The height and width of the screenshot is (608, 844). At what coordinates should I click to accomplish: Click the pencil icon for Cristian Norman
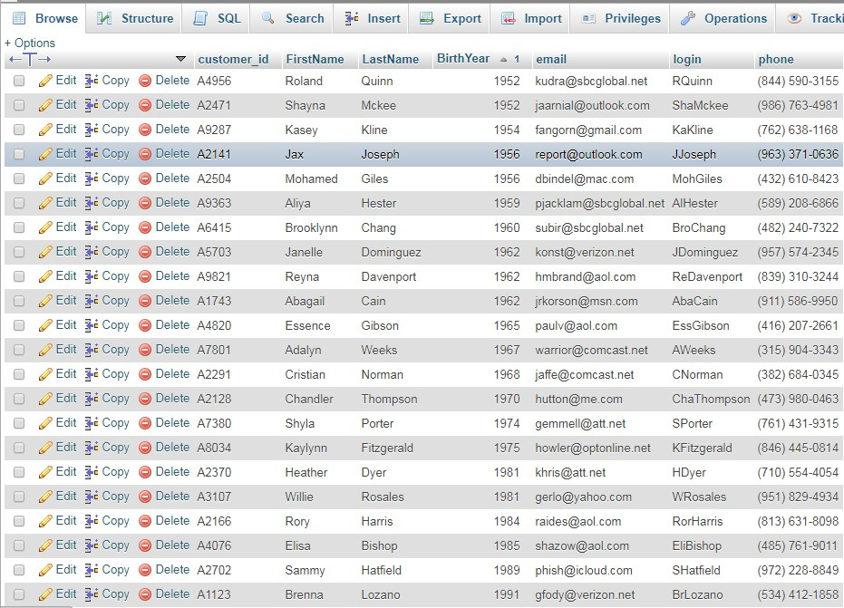point(45,374)
